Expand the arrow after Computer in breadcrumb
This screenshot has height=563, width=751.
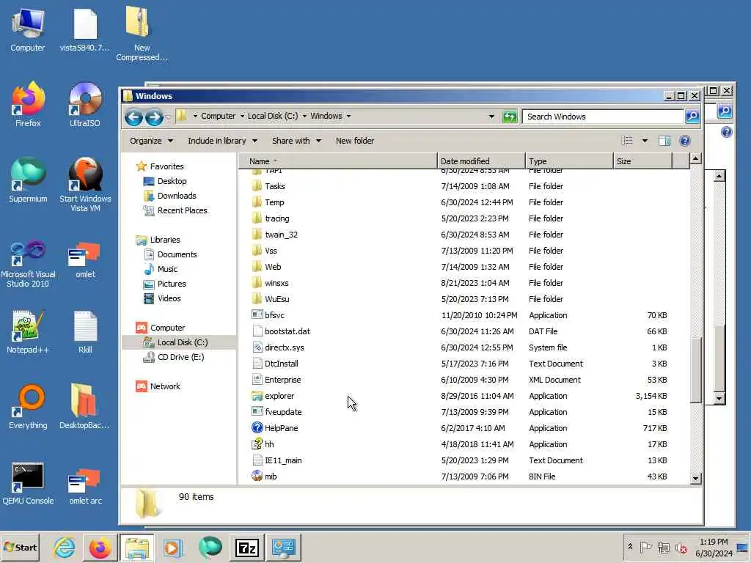tap(242, 117)
